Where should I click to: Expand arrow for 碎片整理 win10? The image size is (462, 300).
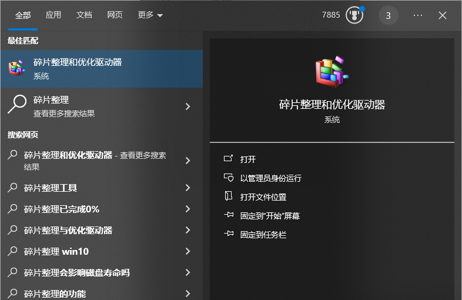click(188, 251)
